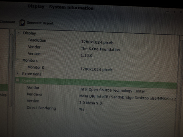Minimize the System Information window

(168, 12)
